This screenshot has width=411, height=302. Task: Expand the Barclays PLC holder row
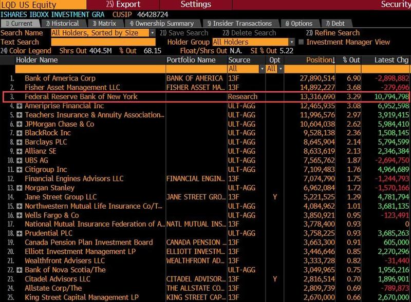point(20,143)
